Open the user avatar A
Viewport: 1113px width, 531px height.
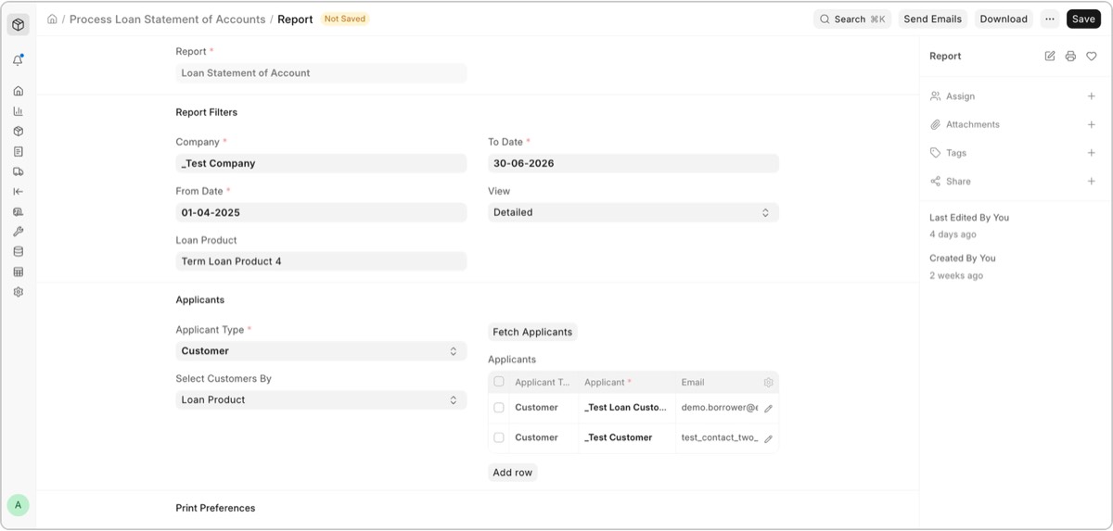(18, 505)
